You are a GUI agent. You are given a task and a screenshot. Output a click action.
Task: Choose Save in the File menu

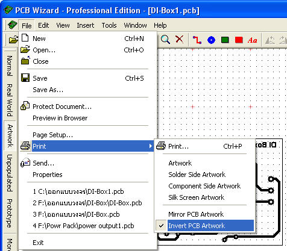[x=88, y=78]
